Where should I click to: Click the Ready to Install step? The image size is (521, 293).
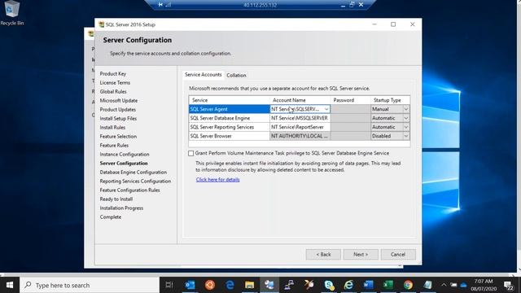116,199
